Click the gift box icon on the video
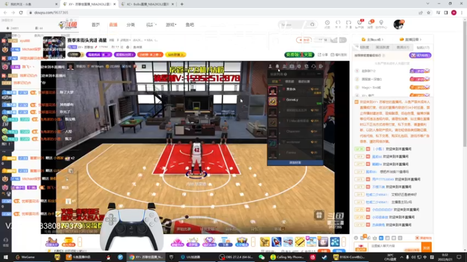This screenshot has width=467, height=262. pyautogui.click(x=319, y=215)
